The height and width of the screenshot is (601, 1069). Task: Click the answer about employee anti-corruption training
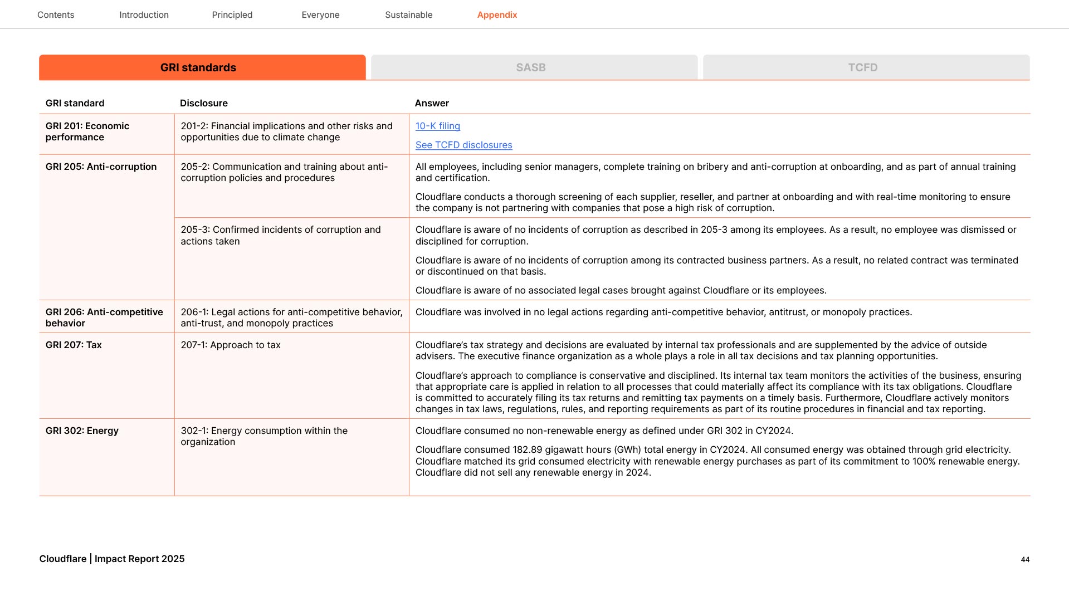[x=715, y=173]
